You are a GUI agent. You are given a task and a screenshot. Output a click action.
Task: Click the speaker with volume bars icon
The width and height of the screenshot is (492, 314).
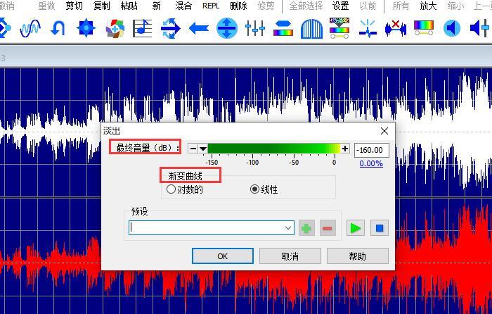coord(479,28)
